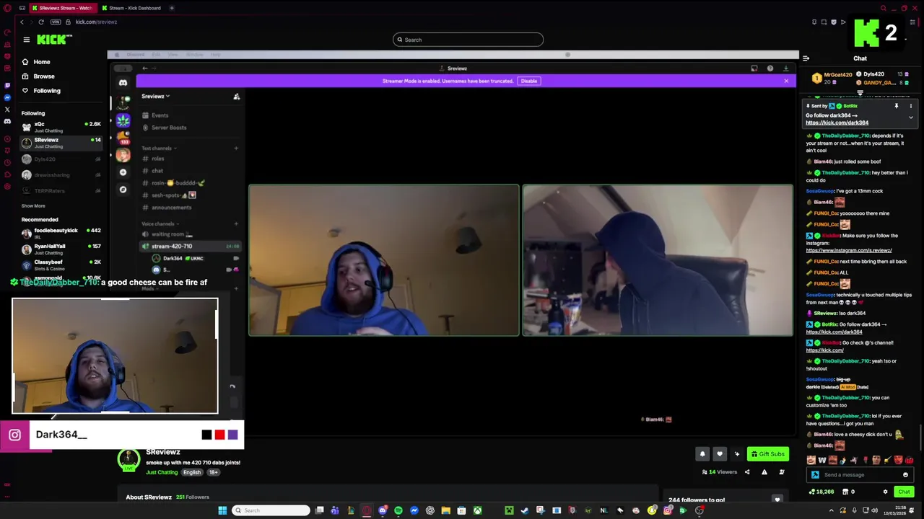The image size is (924, 519).
Task: Open channel points 18,266 balance
Action: click(x=821, y=492)
